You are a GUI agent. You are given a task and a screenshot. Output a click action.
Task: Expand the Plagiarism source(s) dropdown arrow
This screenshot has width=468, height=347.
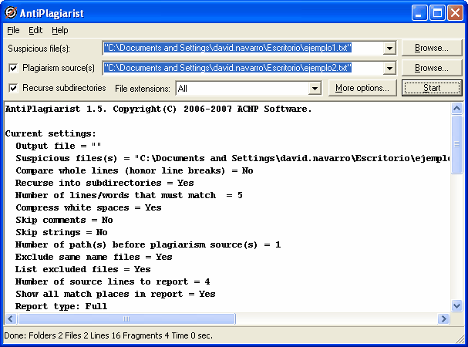(389, 68)
